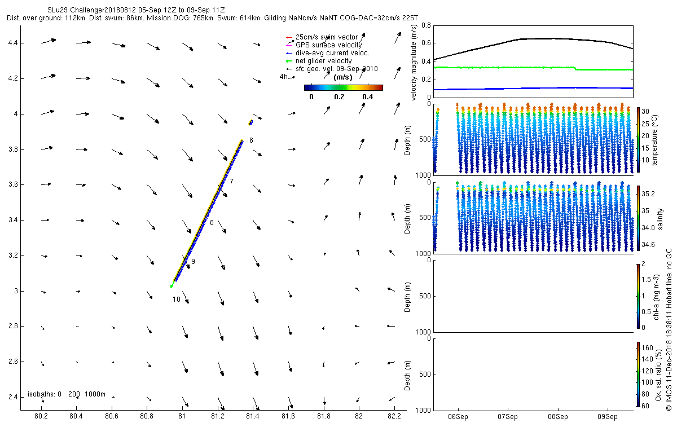This screenshot has width=677, height=423.
Task: Click the '06Sep' date tick on the time axis
Action: point(458,416)
